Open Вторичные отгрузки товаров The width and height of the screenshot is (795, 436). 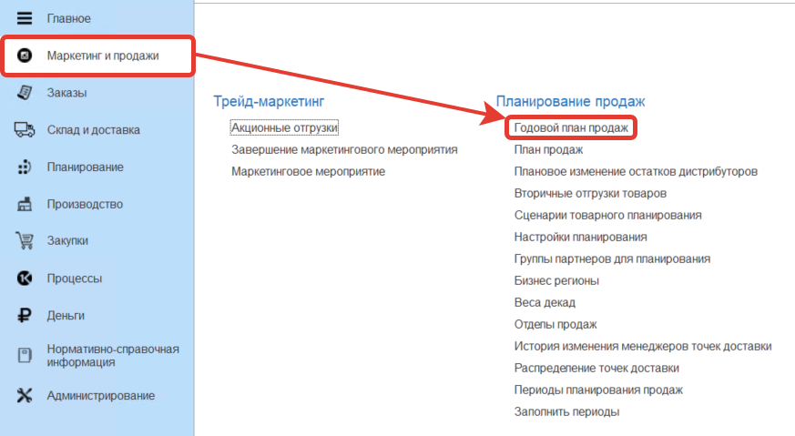590,193
